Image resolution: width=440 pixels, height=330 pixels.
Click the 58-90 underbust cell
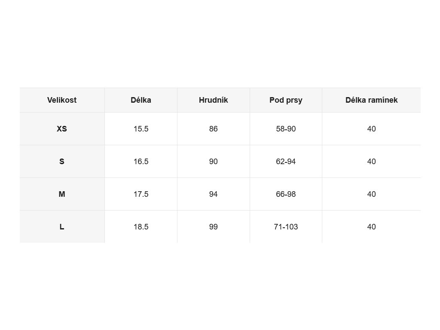click(286, 129)
